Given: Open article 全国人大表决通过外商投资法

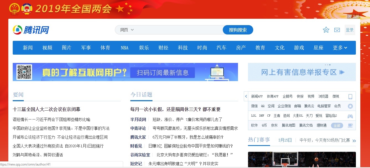Looking at the screenshot, I should pyautogui.click(x=58, y=146).
